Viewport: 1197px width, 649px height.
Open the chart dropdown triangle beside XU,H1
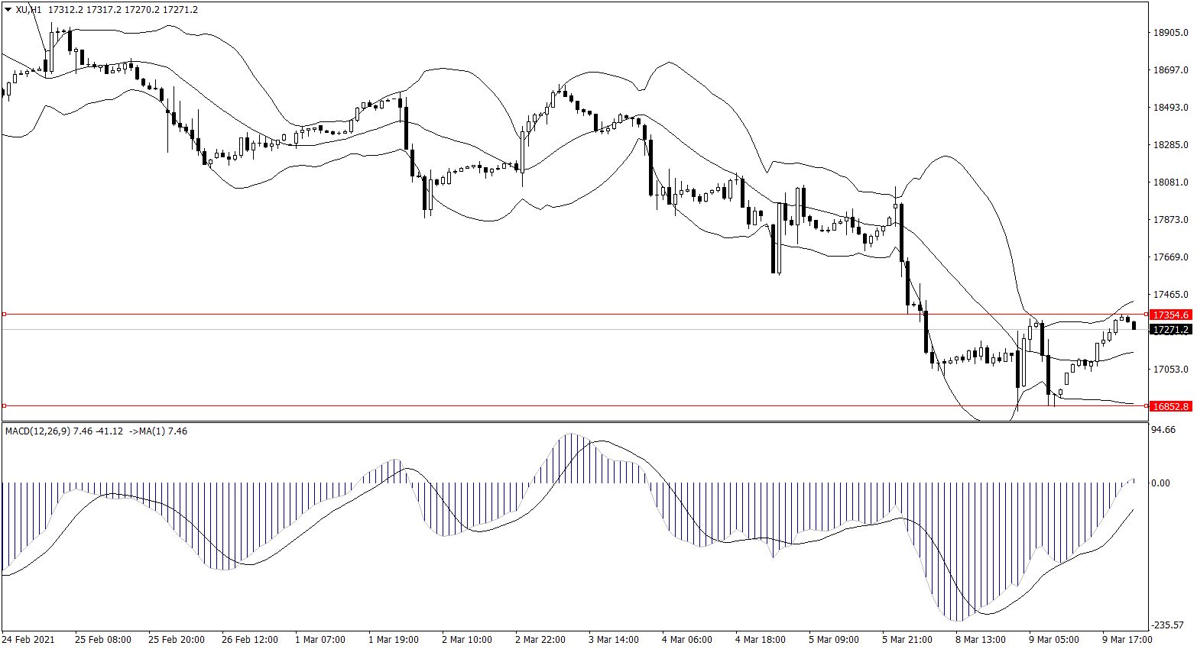[x=8, y=10]
